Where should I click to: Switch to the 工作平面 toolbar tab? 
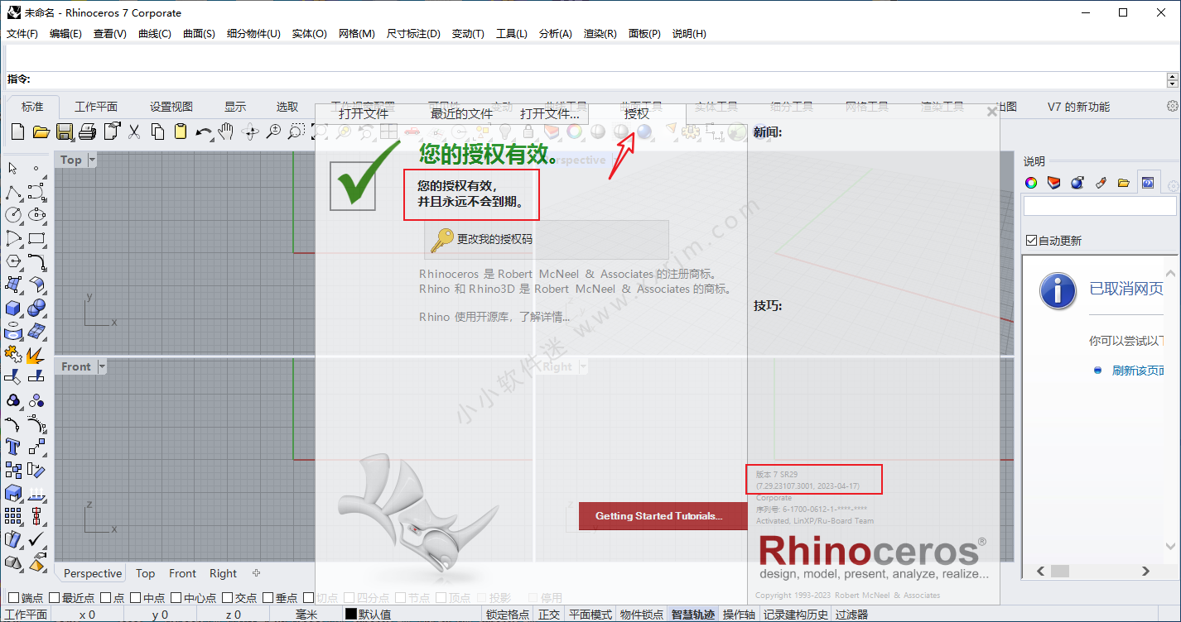pyautogui.click(x=96, y=107)
